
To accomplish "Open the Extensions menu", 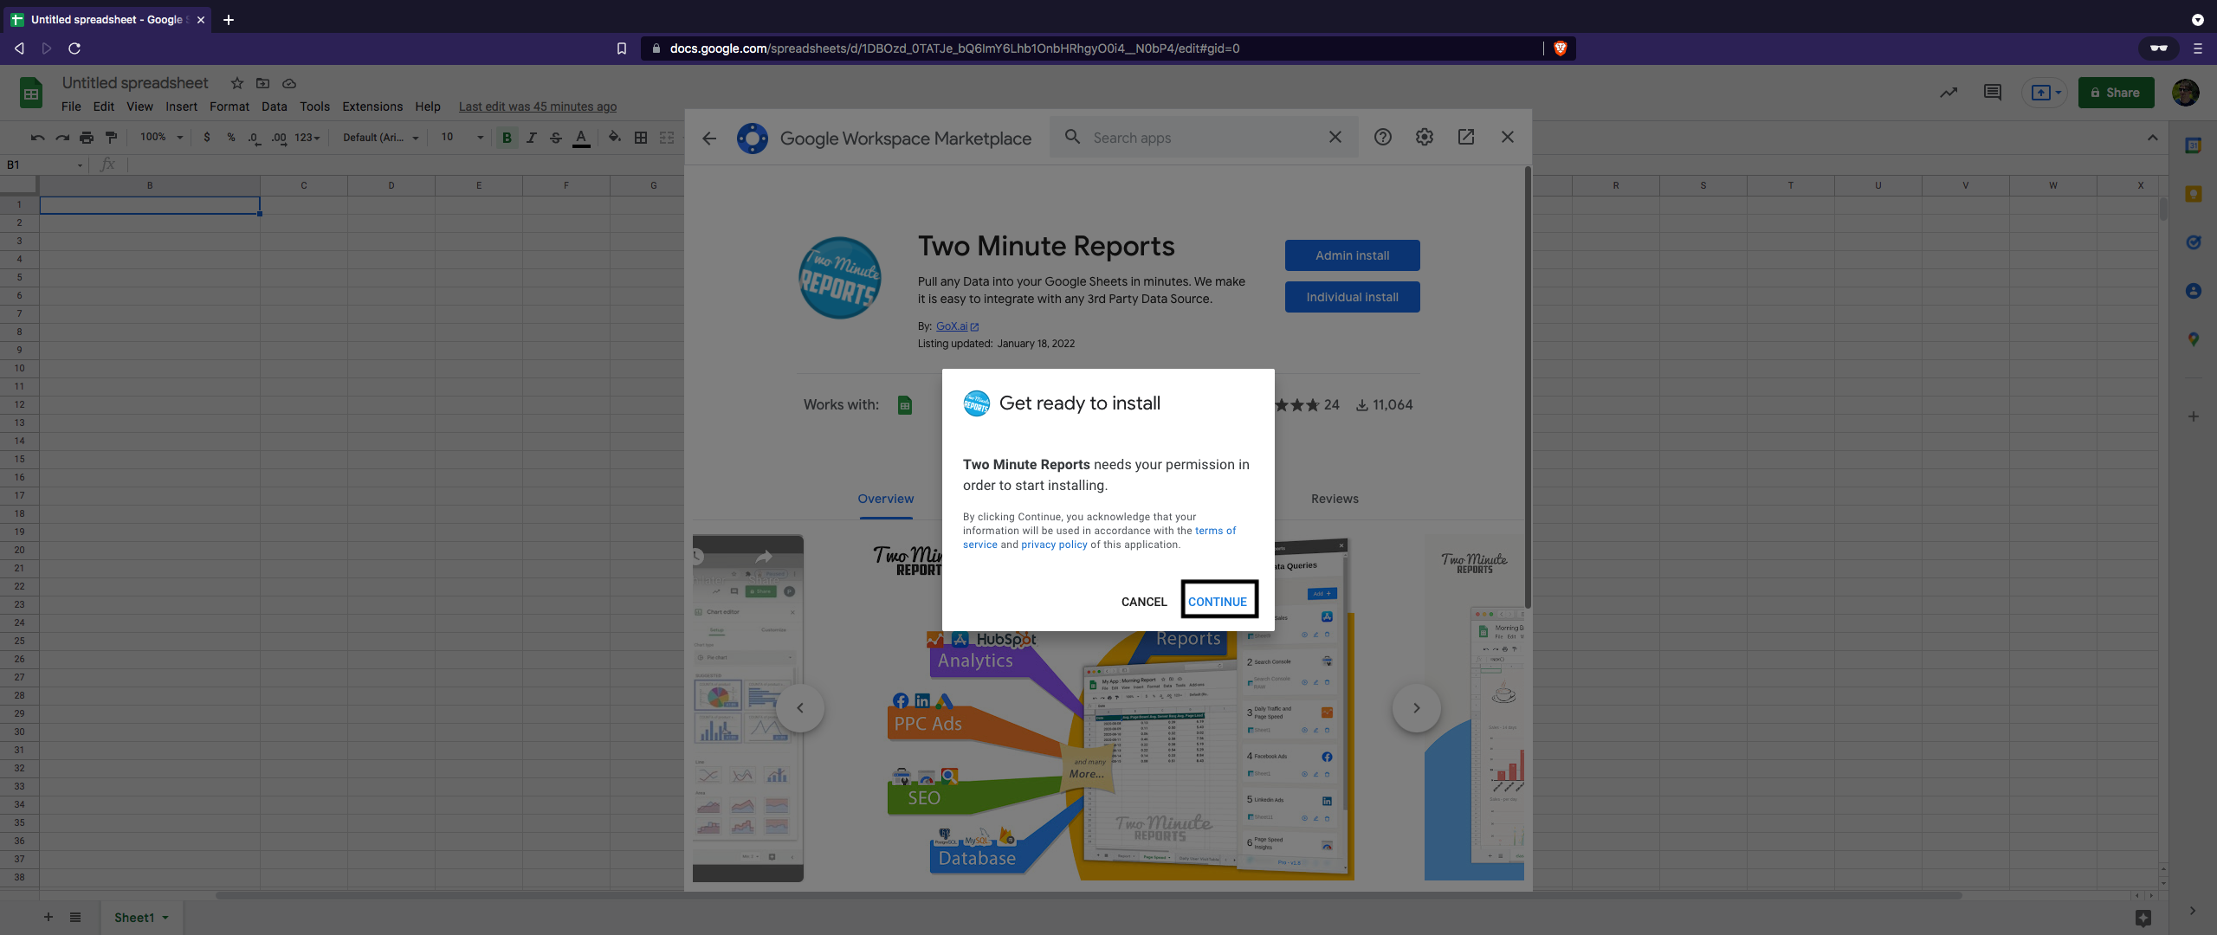I will tap(372, 106).
